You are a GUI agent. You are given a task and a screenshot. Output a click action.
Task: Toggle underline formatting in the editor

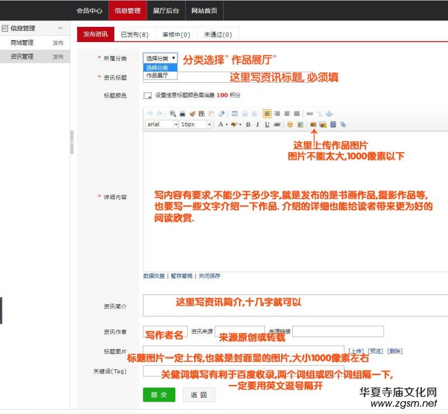(267, 124)
